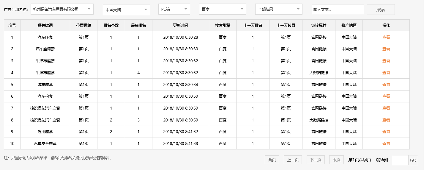Click 上一页 previous page button
424x170 pixels.
(x=293, y=160)
